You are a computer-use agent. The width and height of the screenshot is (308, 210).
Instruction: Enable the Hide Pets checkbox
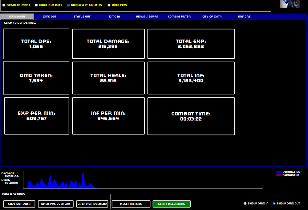[x=109, y=5]
